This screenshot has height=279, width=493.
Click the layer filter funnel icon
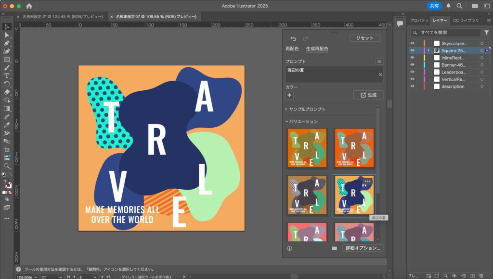point(486,33)
